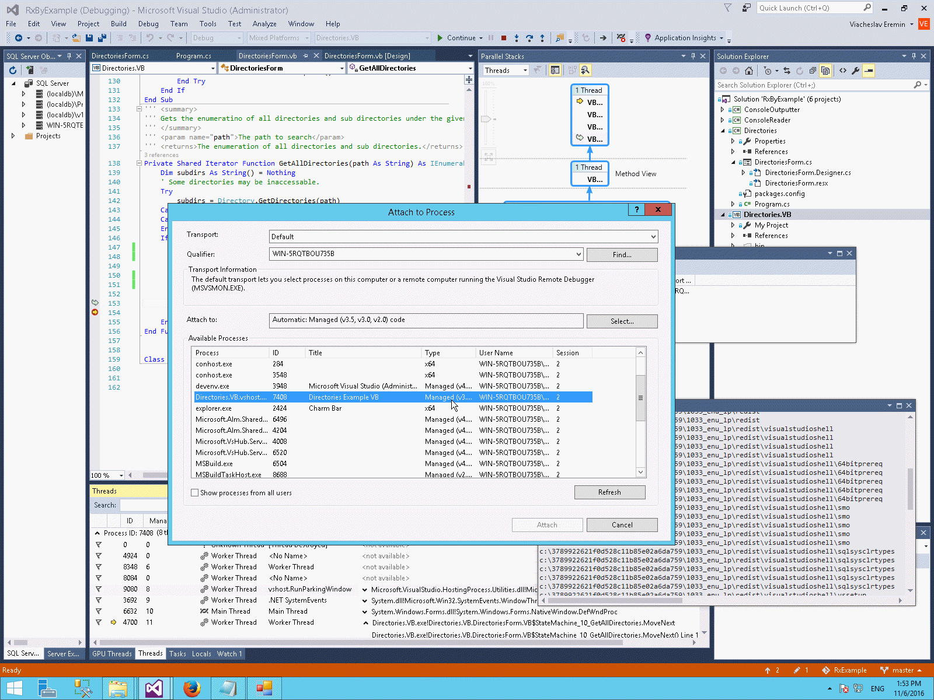Refresh the SQL Server Object Explorer
Screen dimensions: 934x700
(13, 70)
